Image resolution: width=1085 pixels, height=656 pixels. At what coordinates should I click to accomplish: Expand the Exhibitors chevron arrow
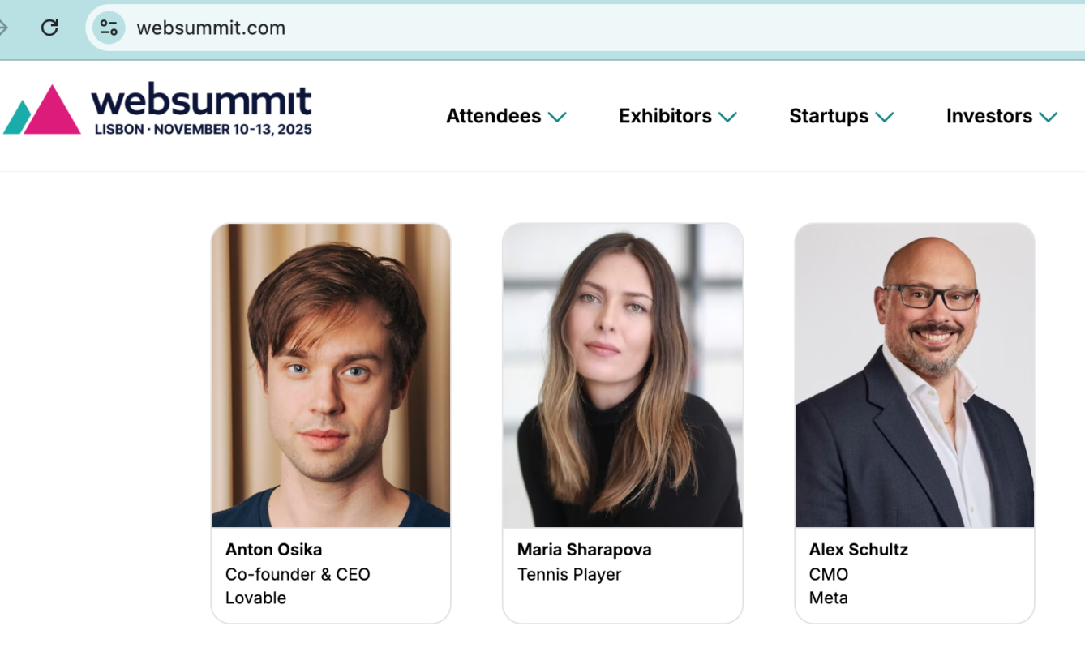(727, 117)
